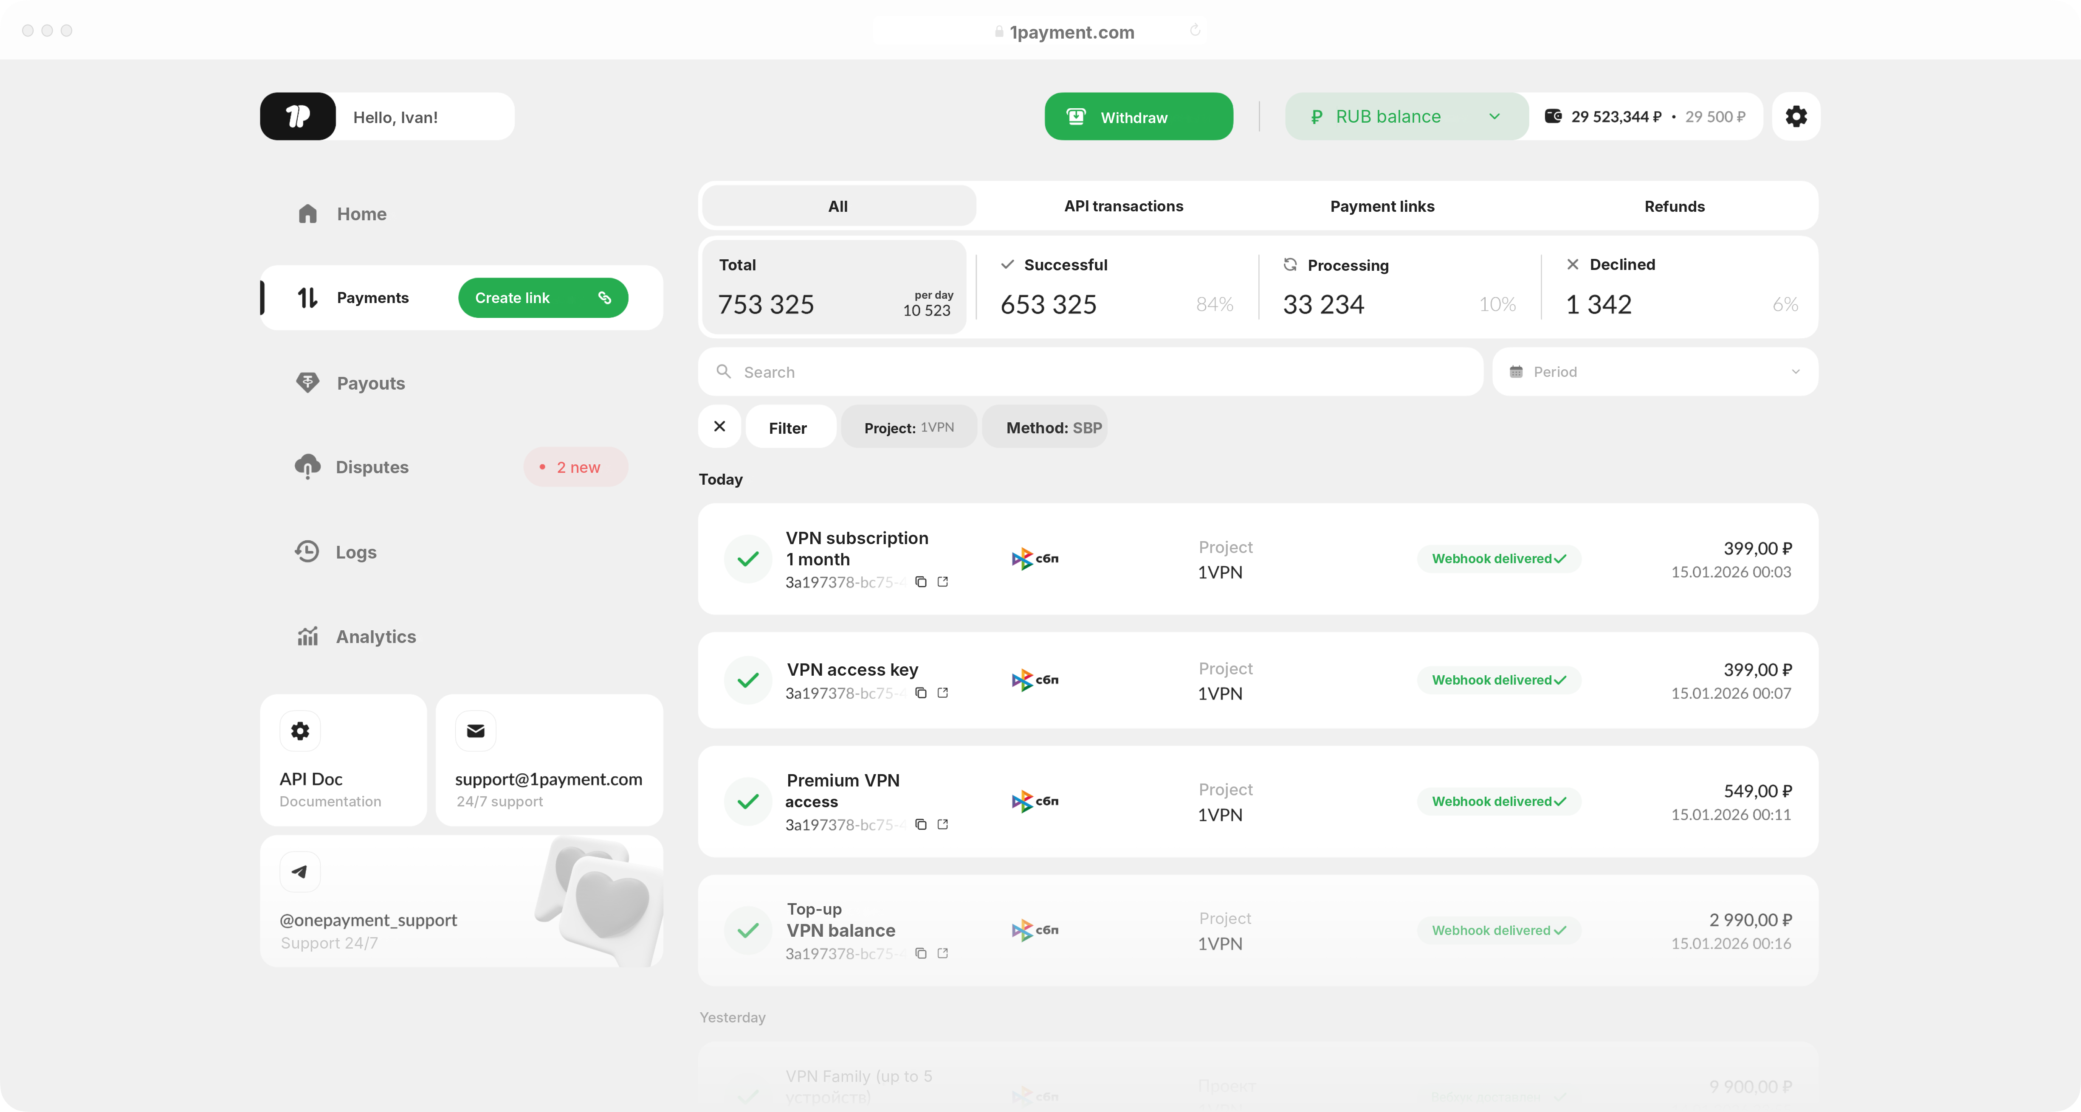Click the 2 990,00 ₽ amount
The height and width of the screenshot is (1112, 2081).
tap(1750, 920)
